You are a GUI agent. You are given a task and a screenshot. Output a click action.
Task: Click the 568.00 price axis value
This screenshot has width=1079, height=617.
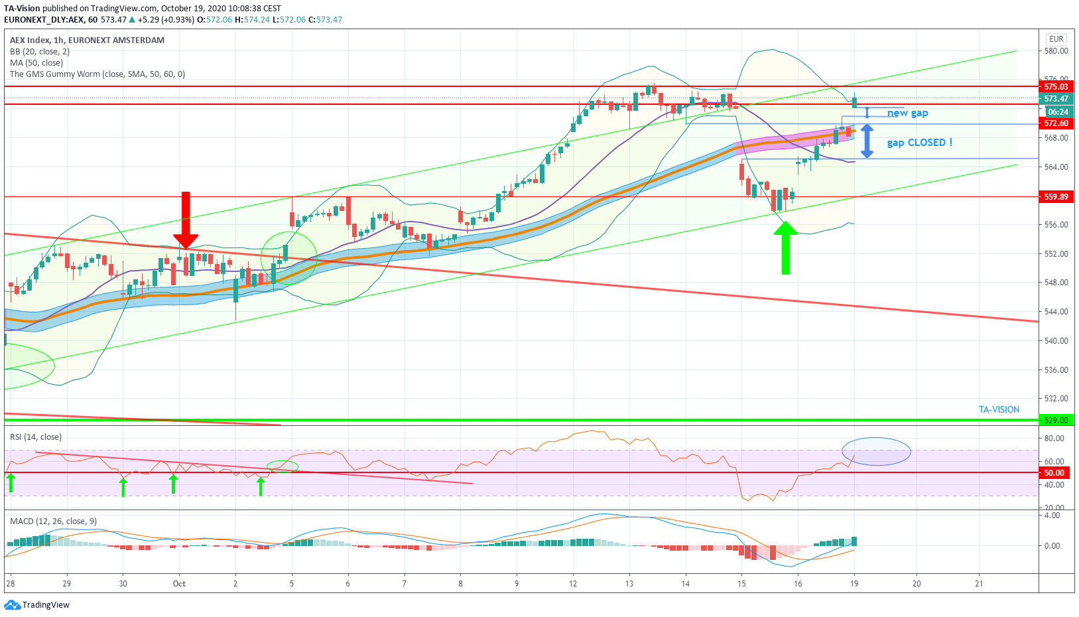pyautogui.click(x=1056, y=138)
